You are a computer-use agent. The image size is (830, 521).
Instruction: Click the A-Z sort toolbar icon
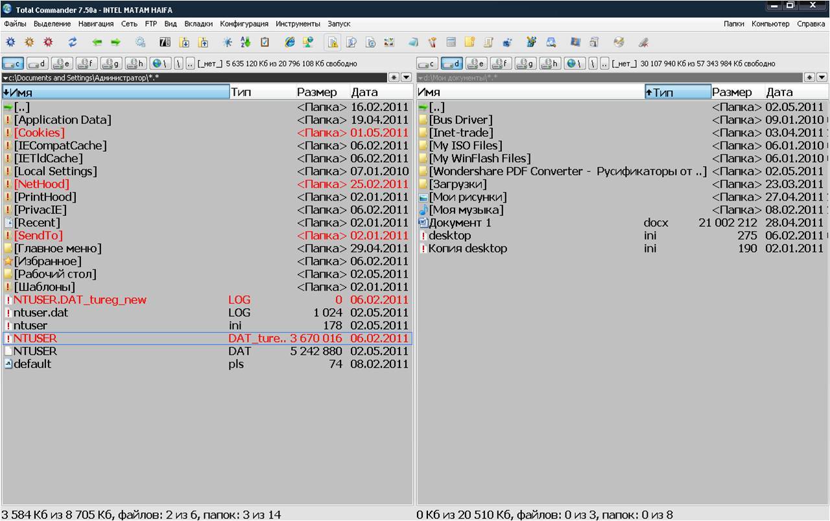[245, 42]
